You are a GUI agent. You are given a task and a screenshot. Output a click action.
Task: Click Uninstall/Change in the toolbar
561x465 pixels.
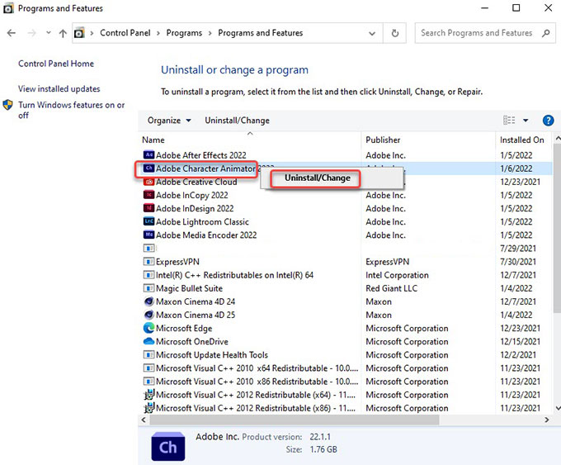click(237, 121)
